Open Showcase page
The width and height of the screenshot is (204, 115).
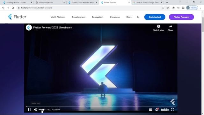(x=115, y=17)
